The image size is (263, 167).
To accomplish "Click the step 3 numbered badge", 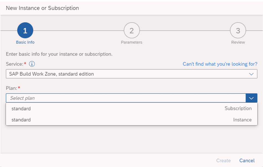I will click(x=238, y=30).
